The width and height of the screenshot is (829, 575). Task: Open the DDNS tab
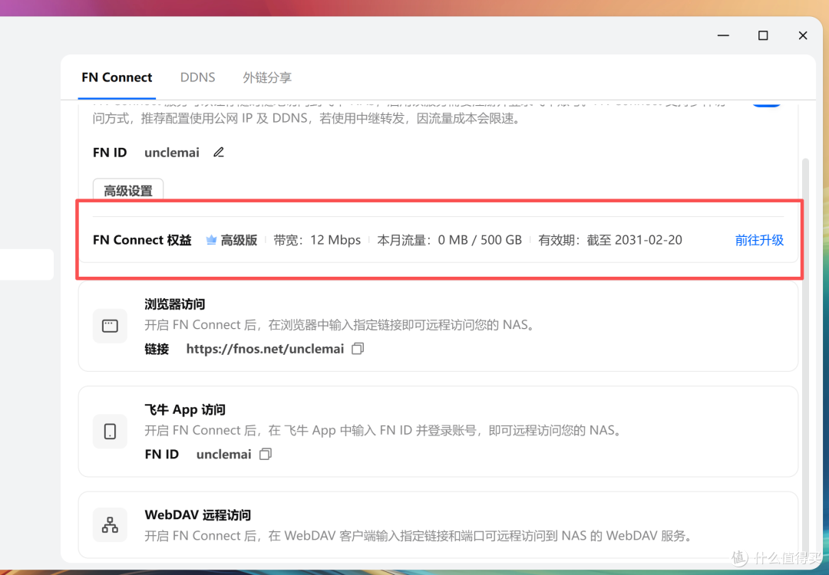(198, 77)
